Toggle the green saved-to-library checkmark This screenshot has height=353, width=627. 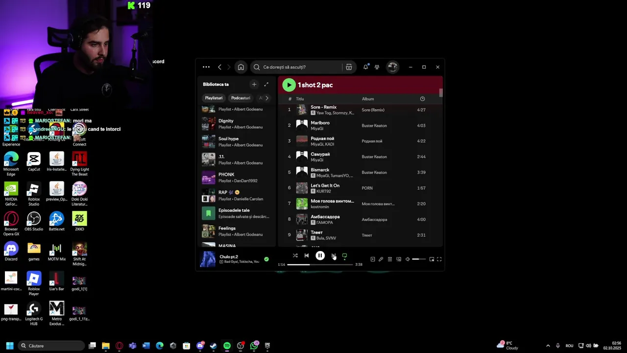266,259
